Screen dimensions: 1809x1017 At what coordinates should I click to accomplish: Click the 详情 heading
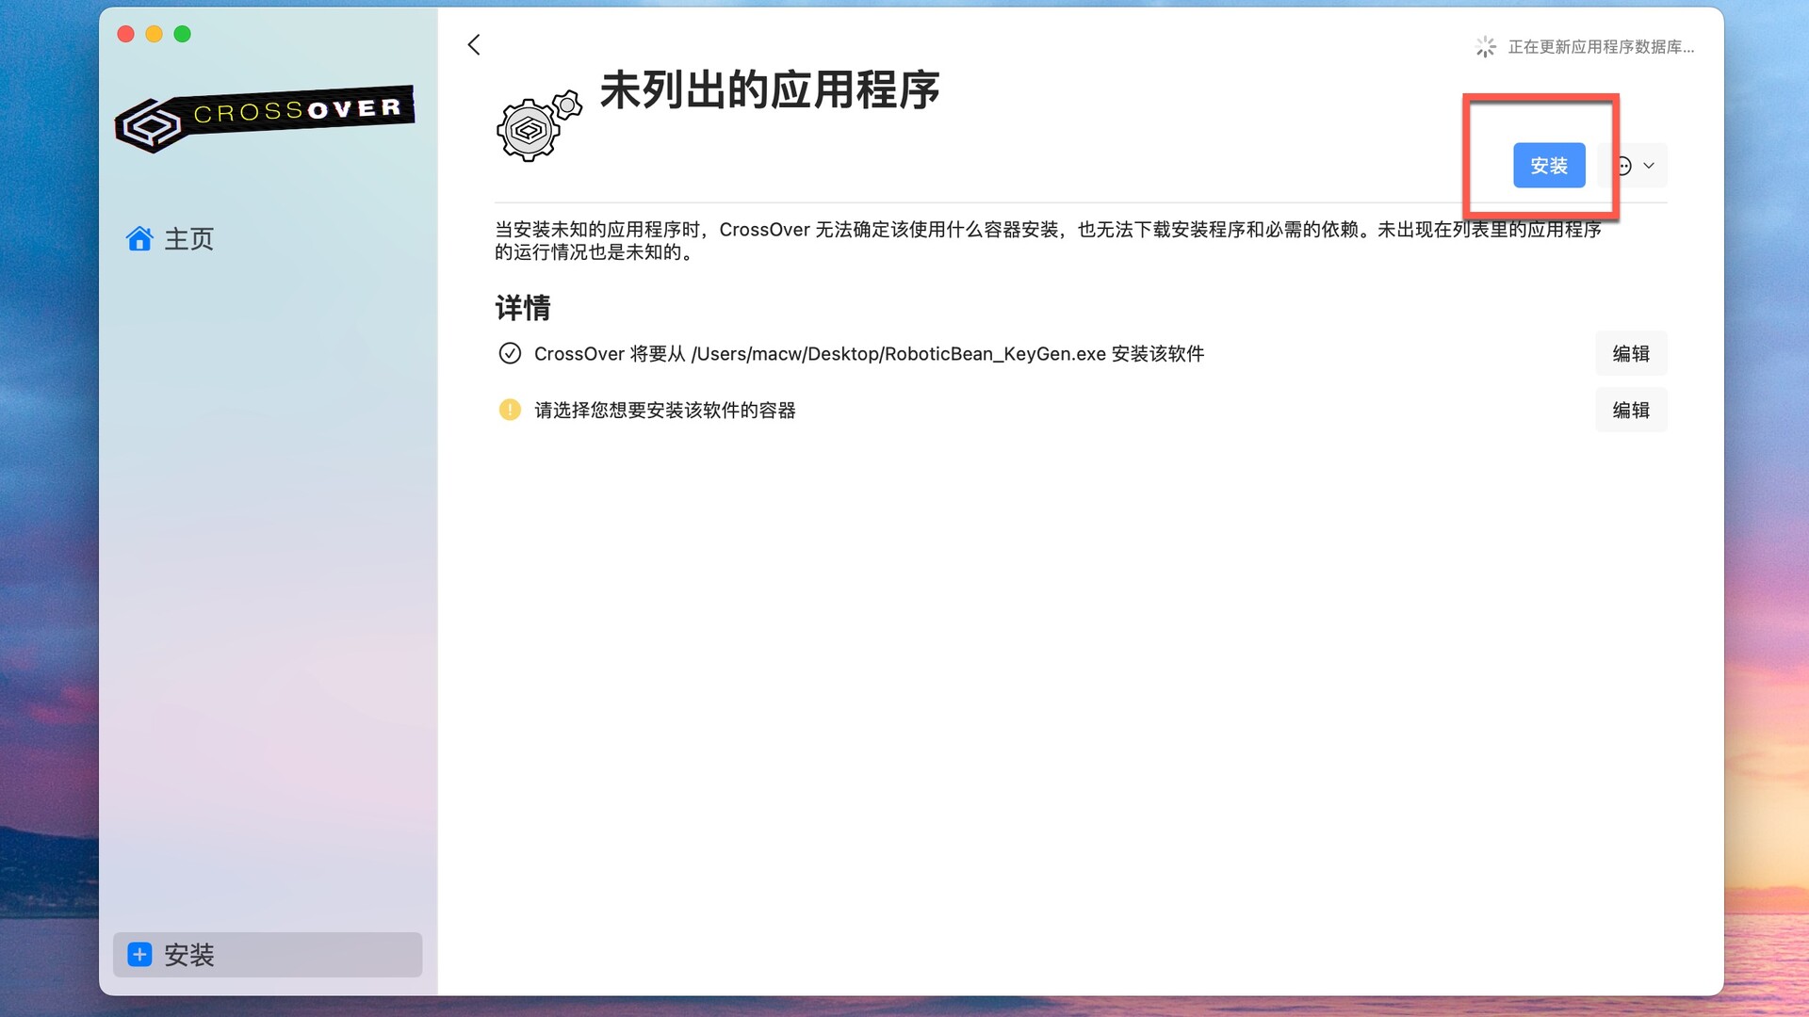click(x=523, y=308)
